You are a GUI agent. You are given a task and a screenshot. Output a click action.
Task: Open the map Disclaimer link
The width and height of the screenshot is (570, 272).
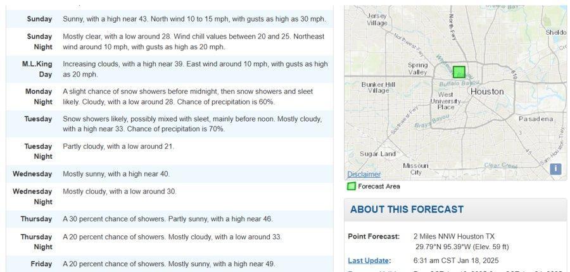364,175
